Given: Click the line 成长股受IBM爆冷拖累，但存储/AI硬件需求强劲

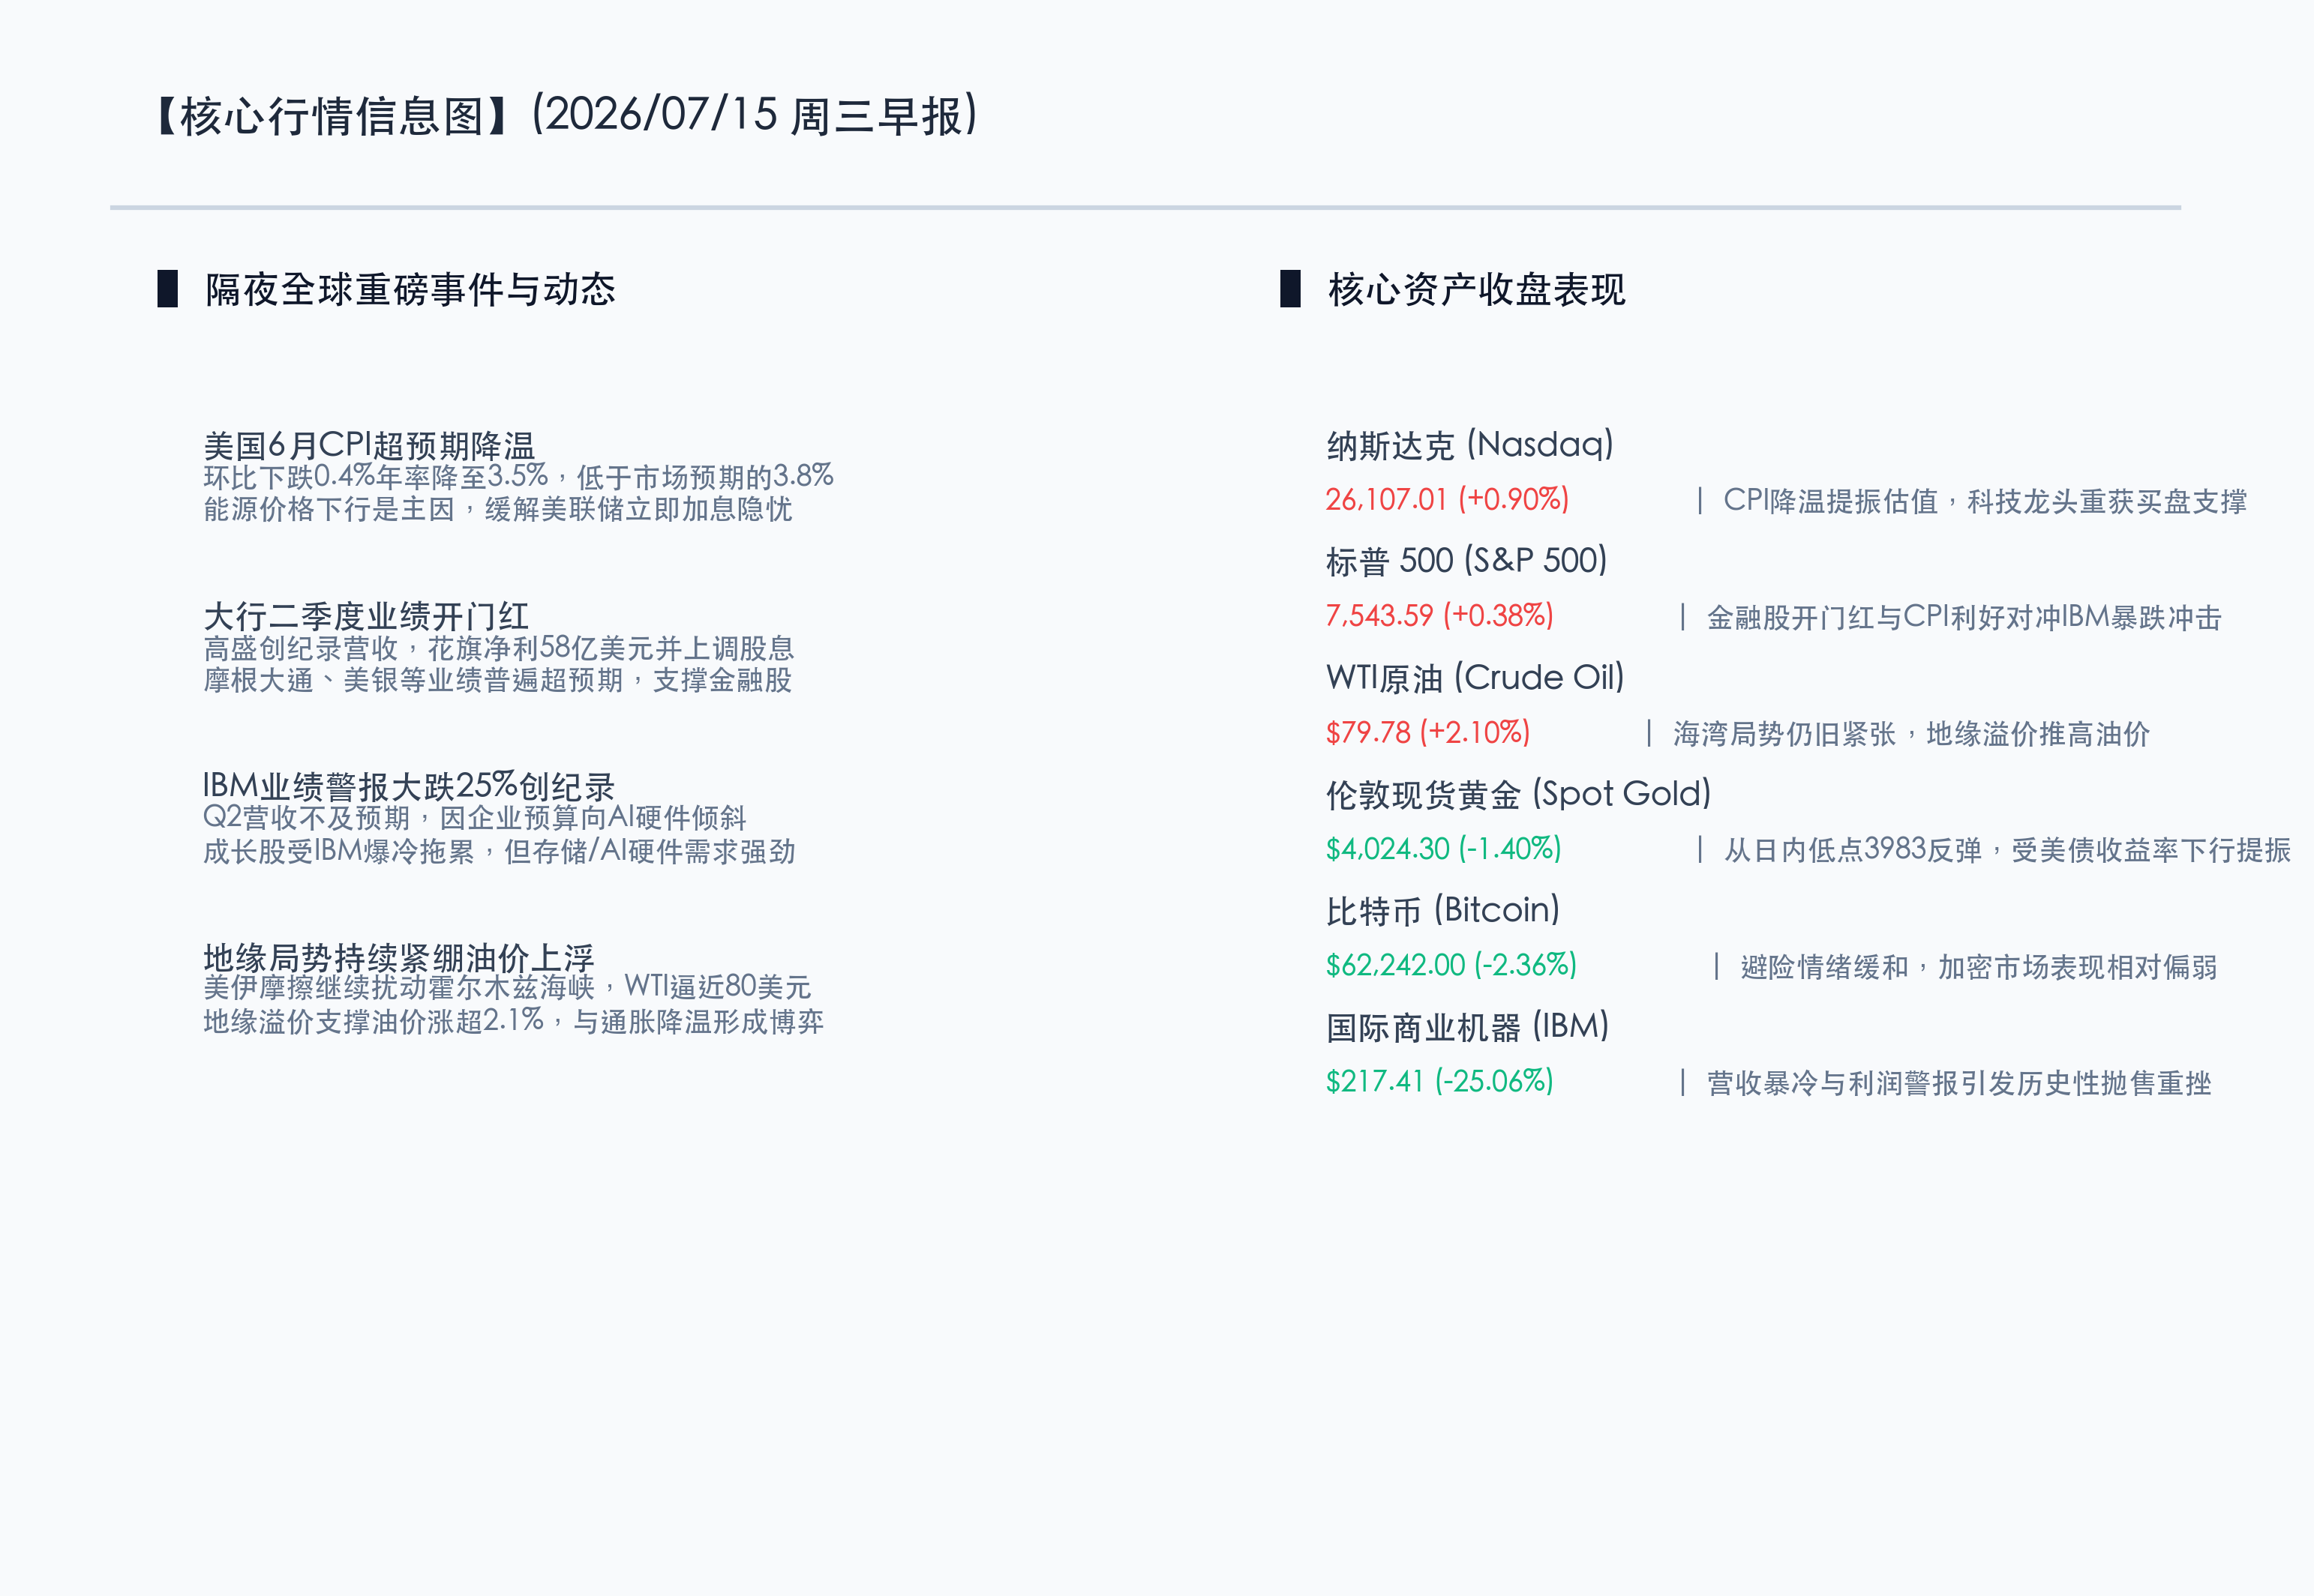Looking at the screenshot, I should (x=500, y=851).
